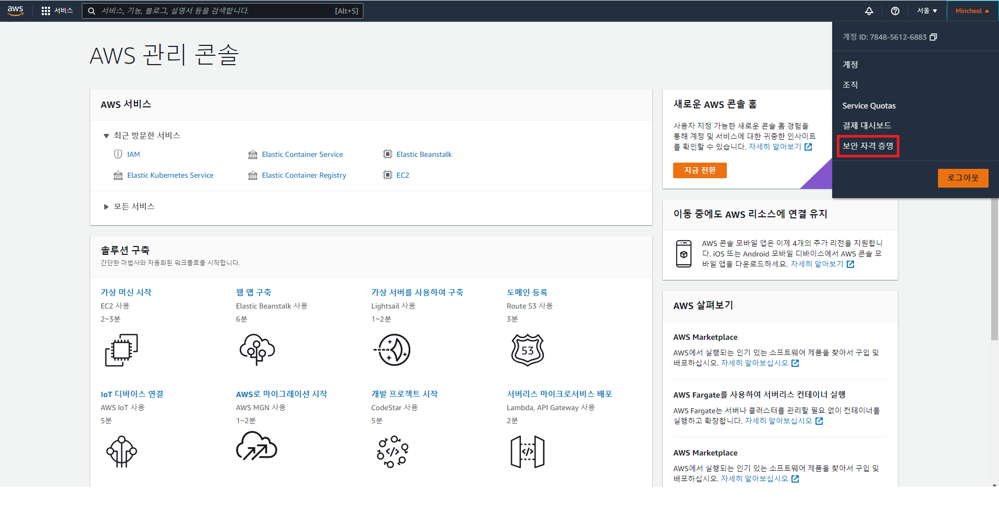
Task: Click the 로그아웃 button
Action: pyautogui.click(x=963, y=178)
